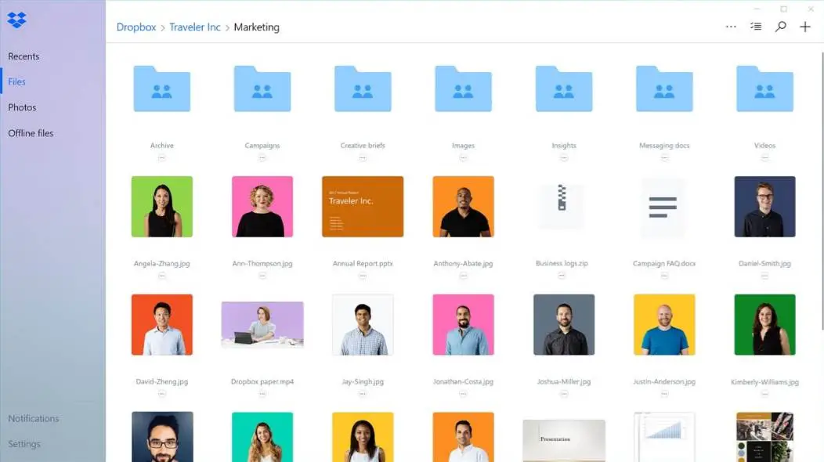Open Joshua-Miller.jpg photo thumbnail
824x462 pixels.
(x=564, y=325)
